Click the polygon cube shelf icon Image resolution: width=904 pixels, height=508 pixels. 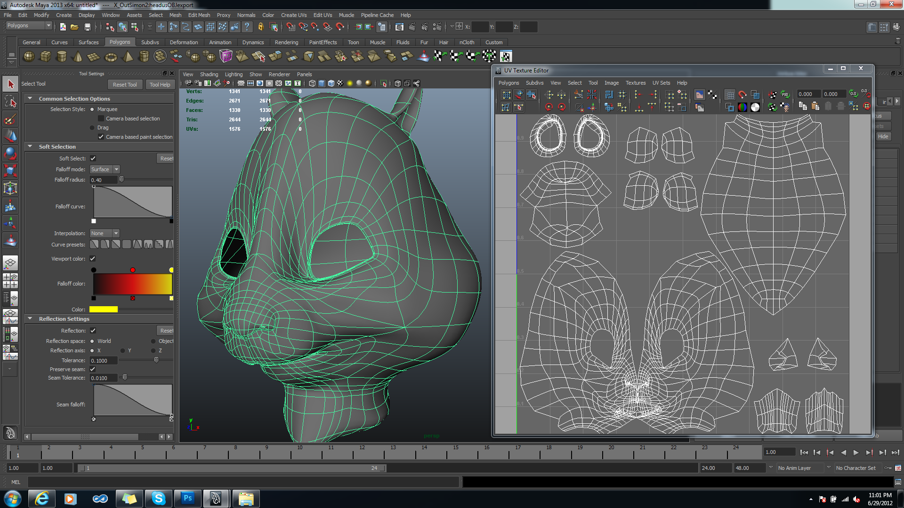tap(45, 56)
